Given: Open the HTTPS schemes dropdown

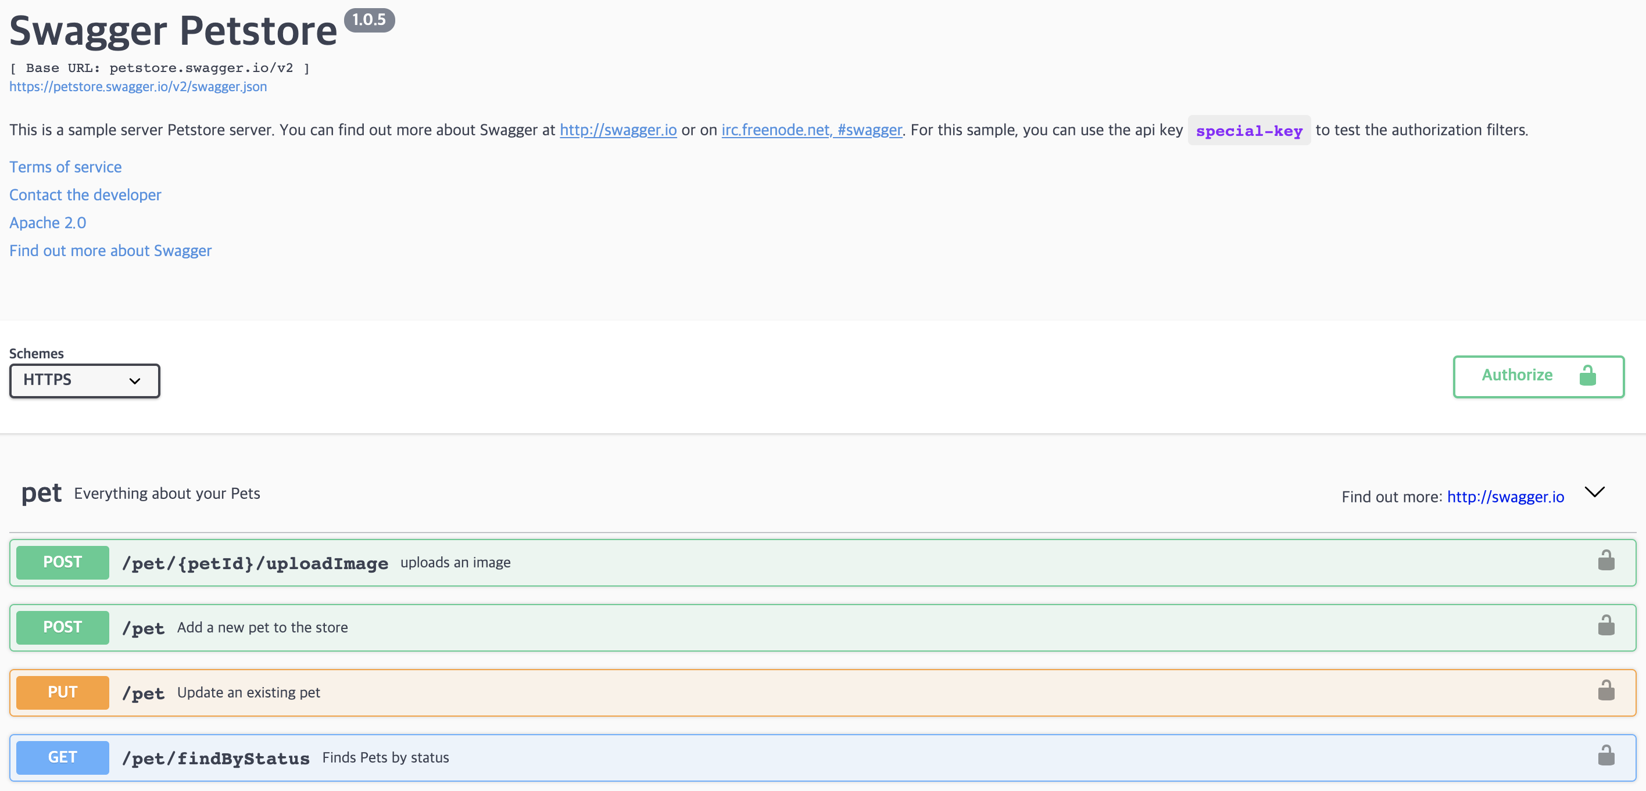Looking at the screenshot, I should pyautogui.click(x=84, y=380).
